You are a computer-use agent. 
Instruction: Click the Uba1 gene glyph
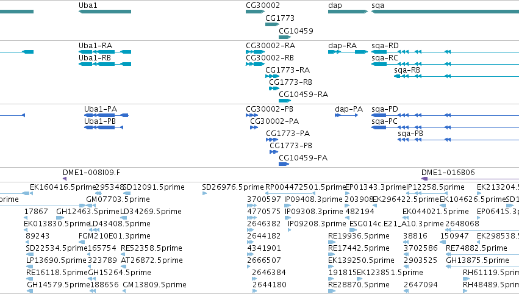105,12
